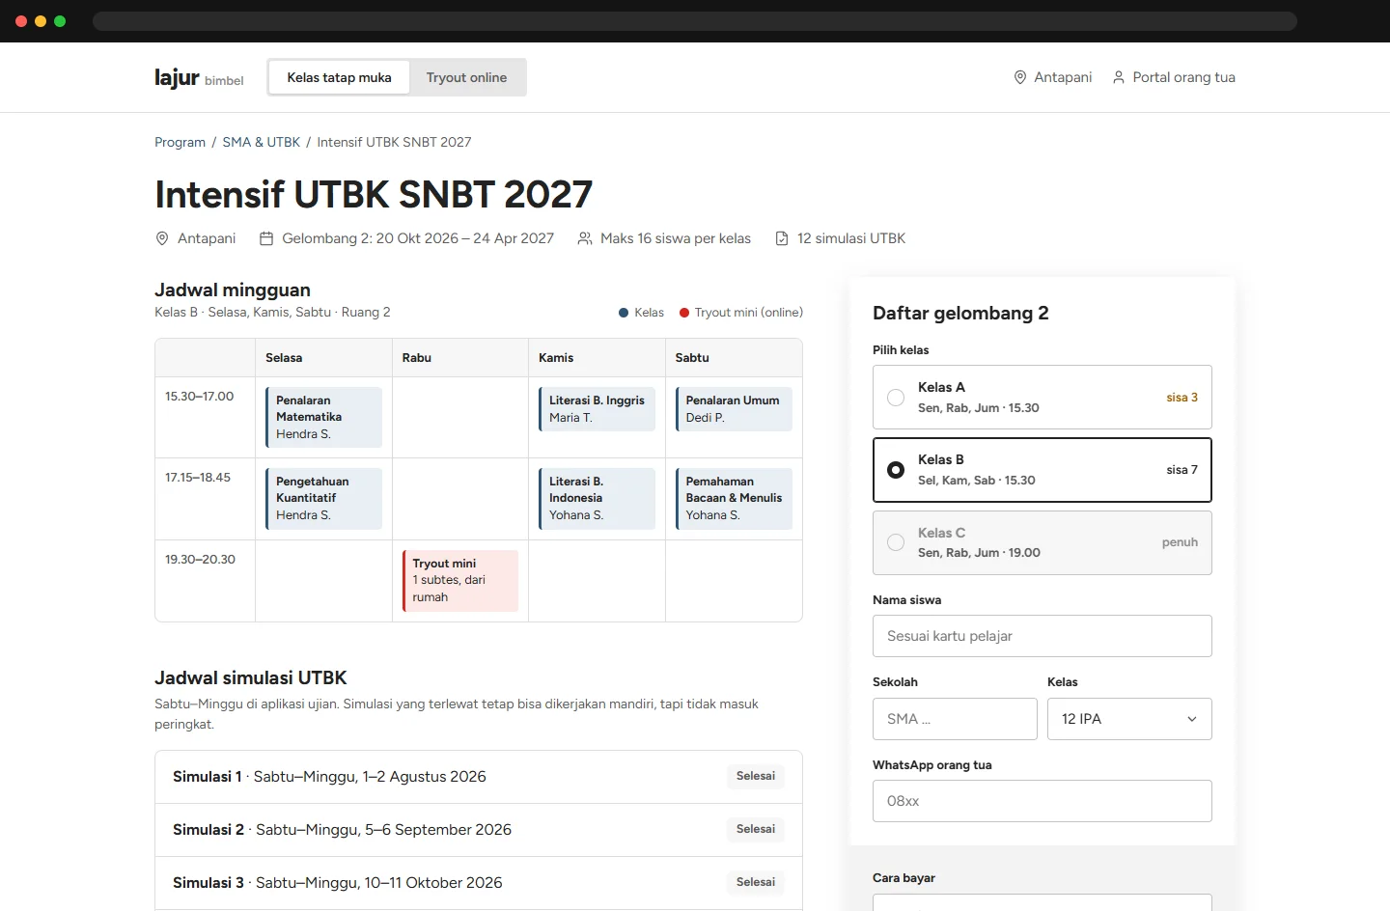Click the Penalaran Matematika schedule block
Screen dimensions: 1390x911
[323, 417]
